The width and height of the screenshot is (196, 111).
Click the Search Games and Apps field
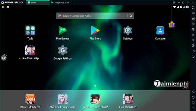coord(95,16)
